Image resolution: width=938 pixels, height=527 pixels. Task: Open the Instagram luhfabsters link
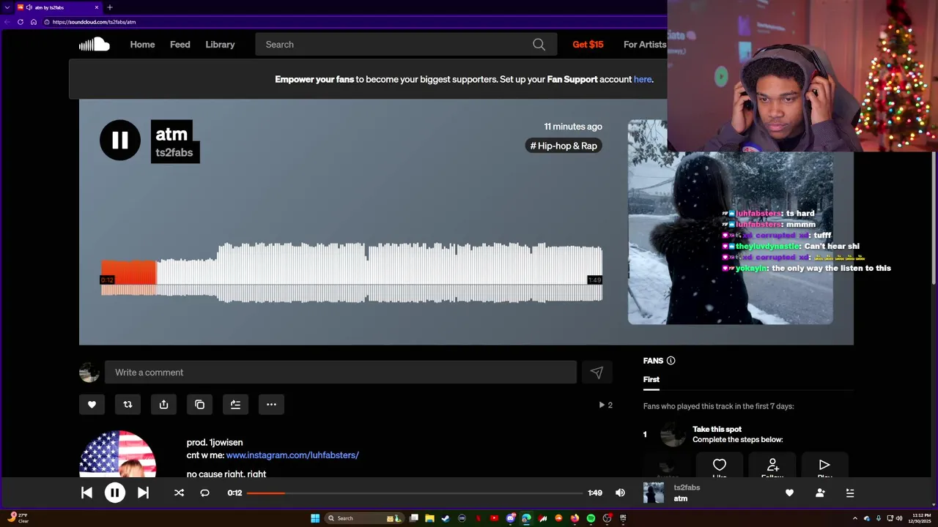(292, 455)
